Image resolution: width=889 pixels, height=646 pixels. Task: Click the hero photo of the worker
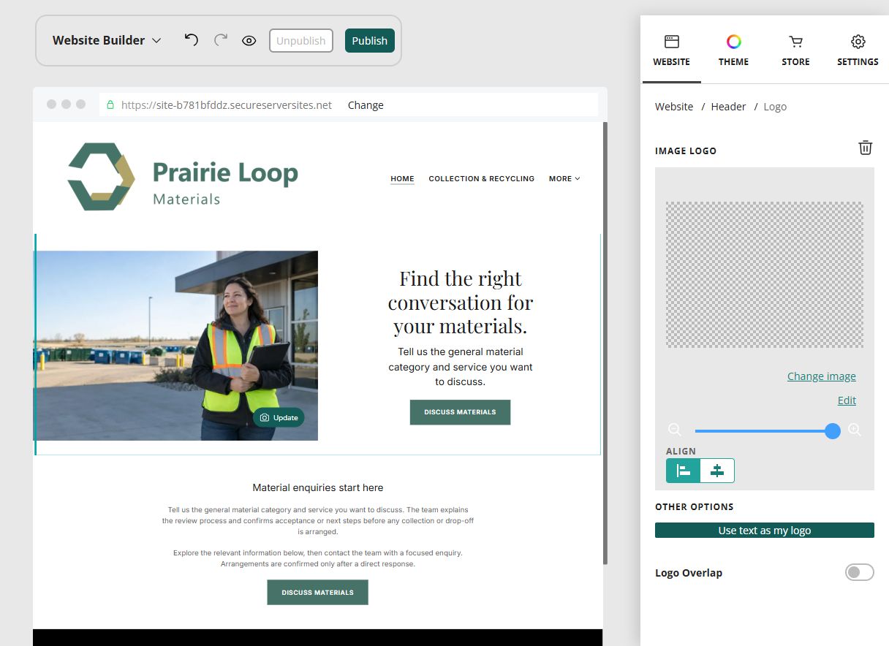click(176, 346)
